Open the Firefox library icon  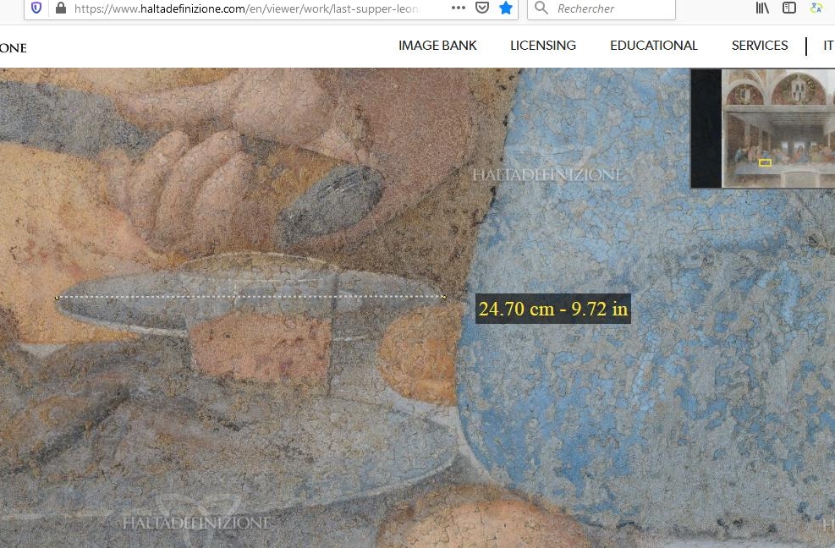pyautogui.click(x=762, y=8)
